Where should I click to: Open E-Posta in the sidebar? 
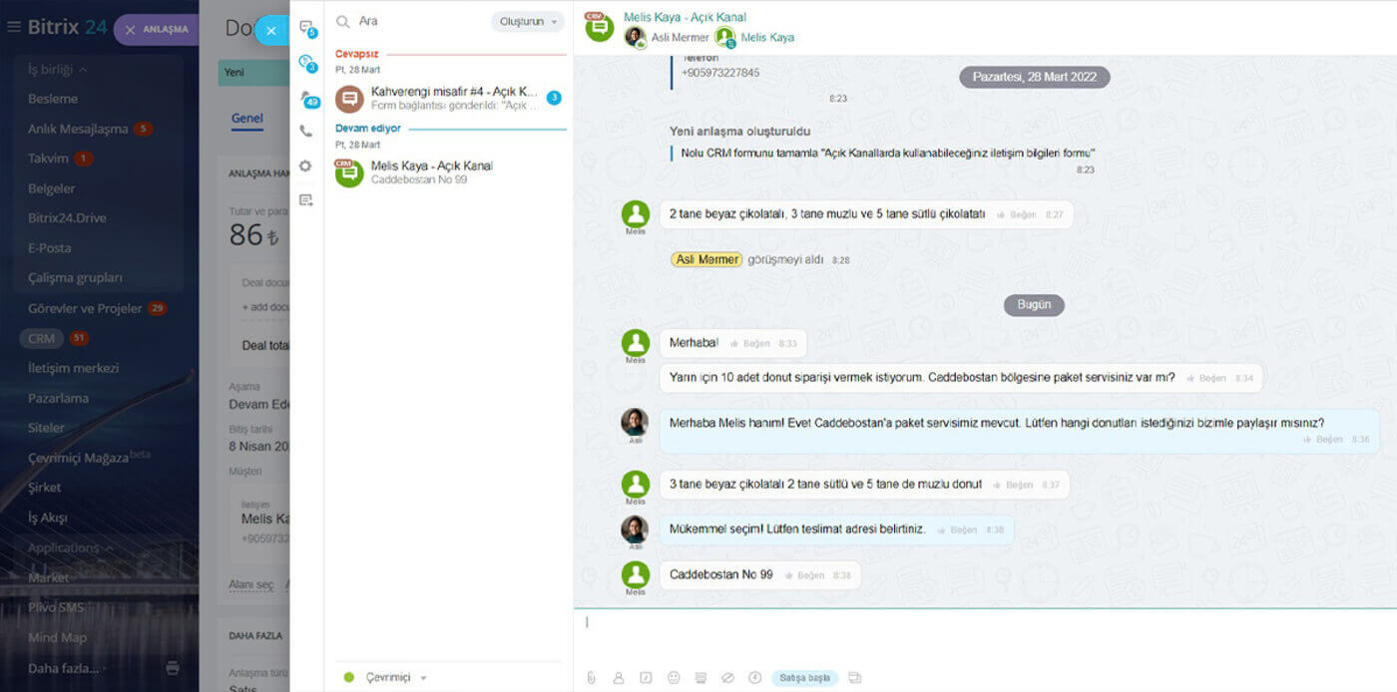[x=50, y=248]
